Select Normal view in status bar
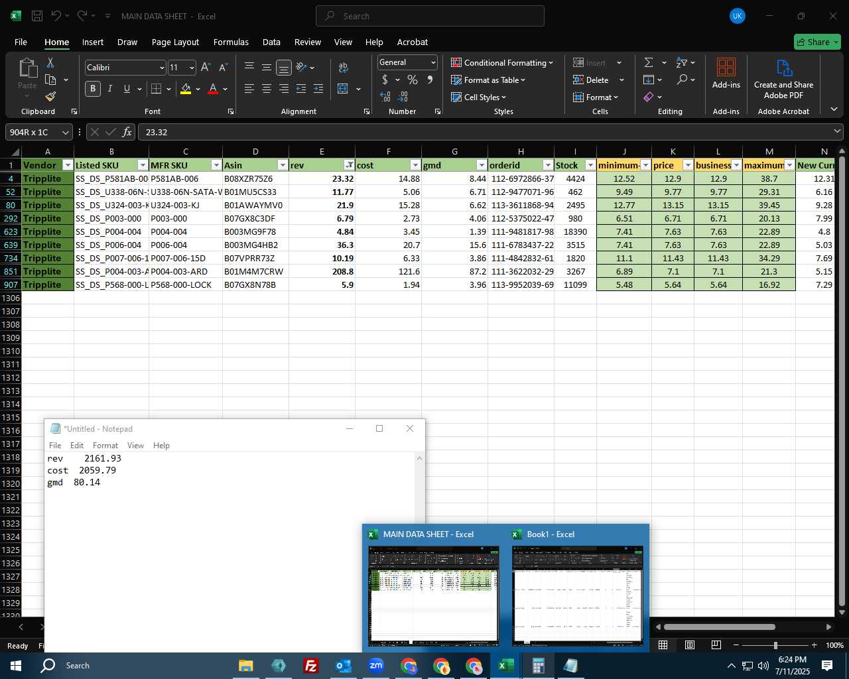This screenshot has width=849, height=679. coord(663,645)
